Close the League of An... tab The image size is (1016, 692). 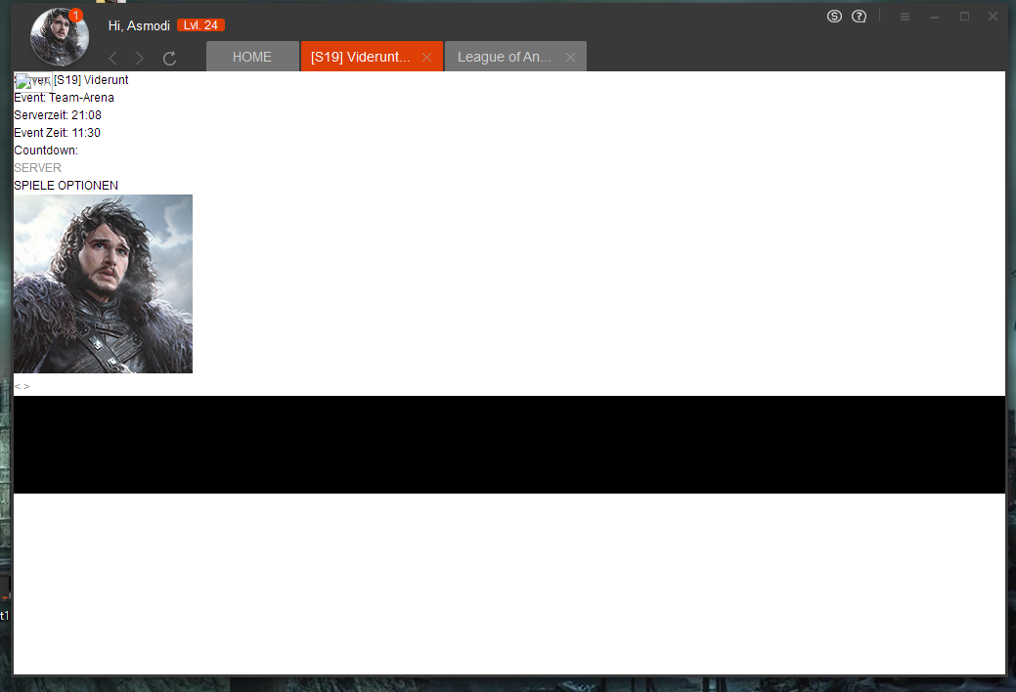click(x=570, y=58)
